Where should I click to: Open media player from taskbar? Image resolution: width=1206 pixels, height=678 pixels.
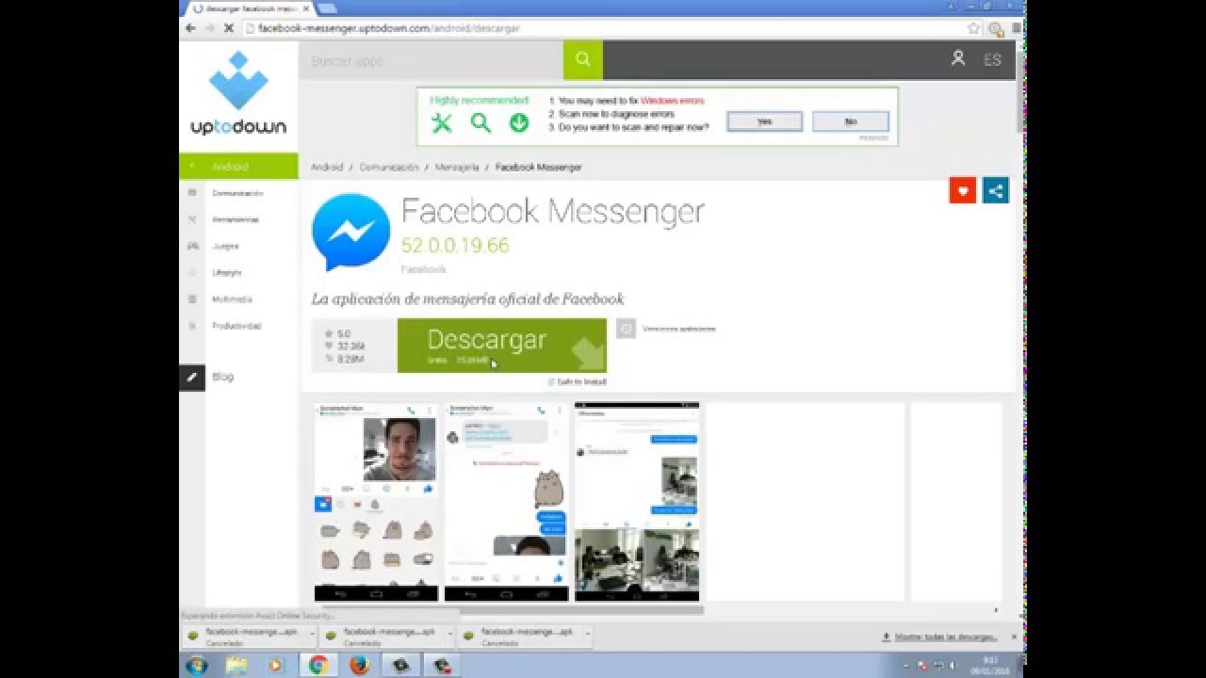pyautogui.click(x=276, y=666)
